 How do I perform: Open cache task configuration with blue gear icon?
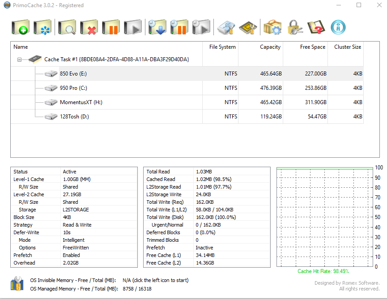[x=43, y=28]
